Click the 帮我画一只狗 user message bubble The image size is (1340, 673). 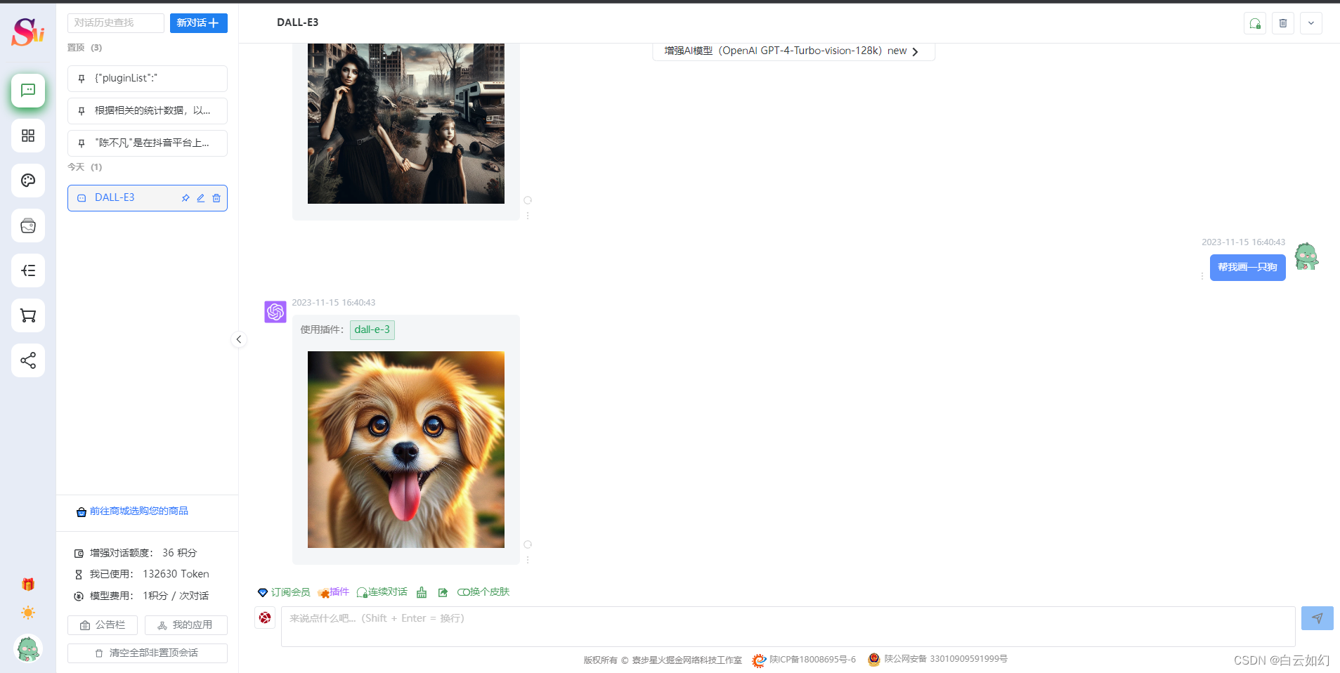[x=1248, y=268]
